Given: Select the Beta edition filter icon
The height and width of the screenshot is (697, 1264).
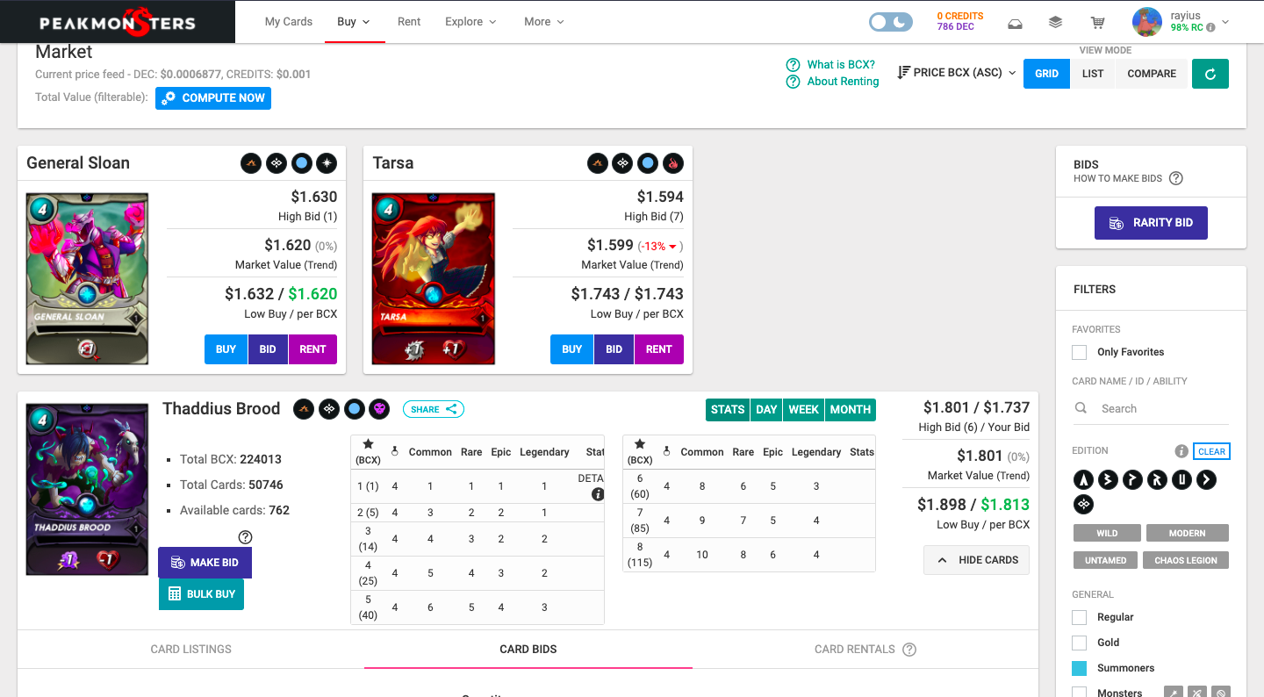Looking at the screenshot, I should pos(1108,479).
